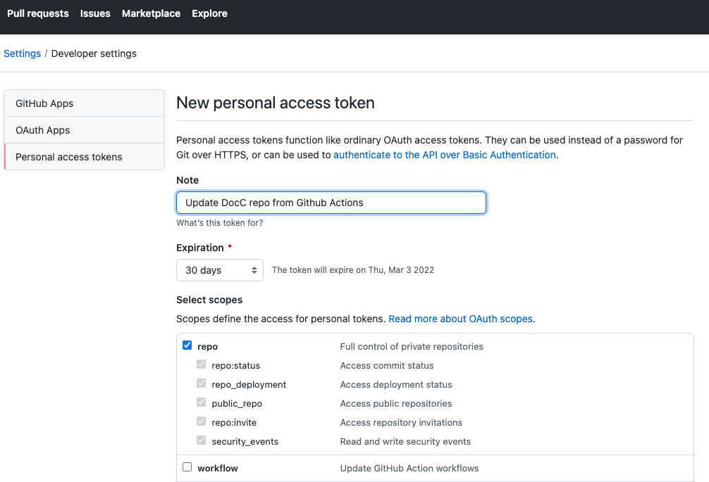709x482 pixels.
Task: Follow the authenticate to the API link
Action: [x=445, y=155]
